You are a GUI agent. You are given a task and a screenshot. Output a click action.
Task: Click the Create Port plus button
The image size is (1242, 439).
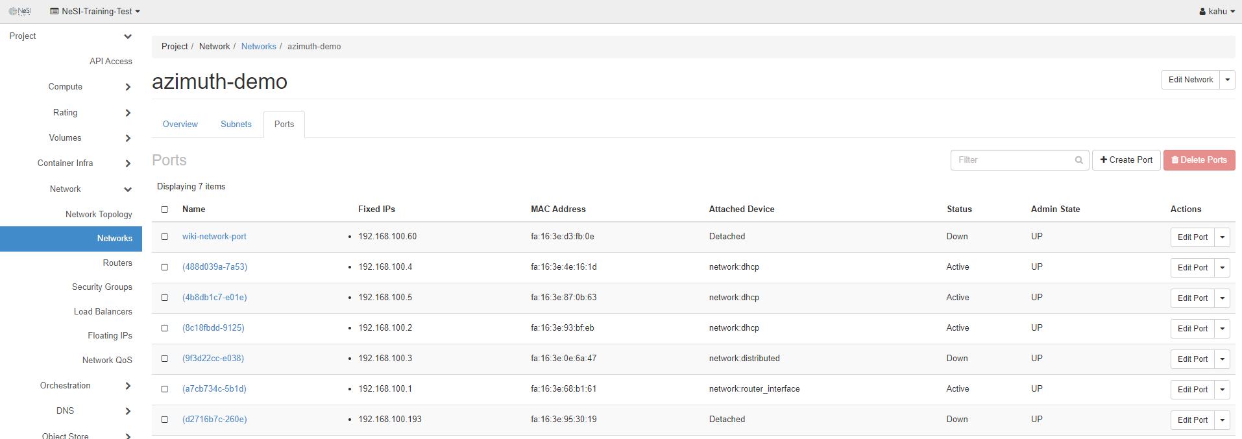coord(1126,160)
